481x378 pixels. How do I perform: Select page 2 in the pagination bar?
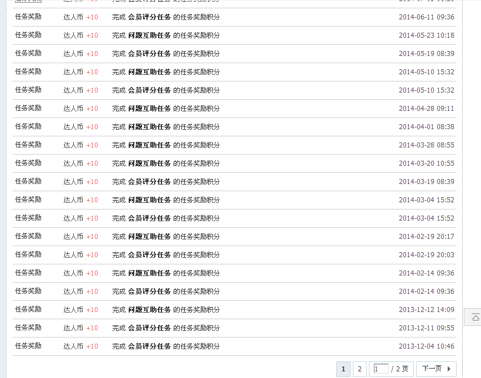pos(360,369)
